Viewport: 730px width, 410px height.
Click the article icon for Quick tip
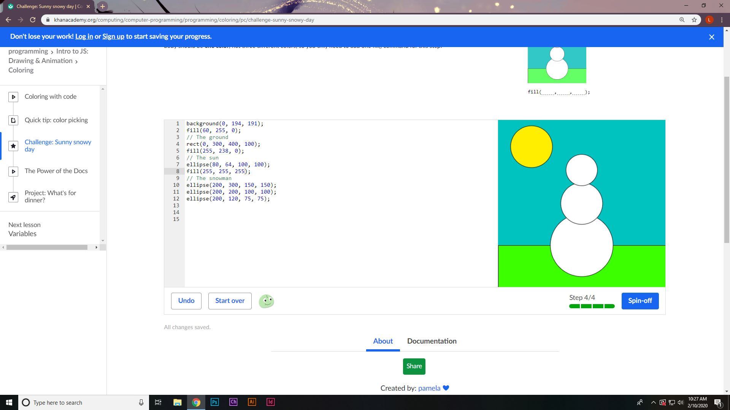pos(13,121)
